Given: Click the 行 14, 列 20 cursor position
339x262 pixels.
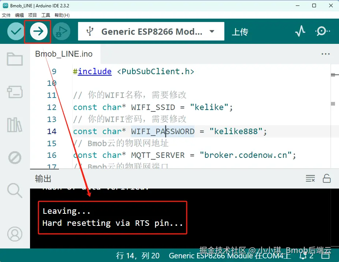Looking at the screenshot, I should (138, 256).
